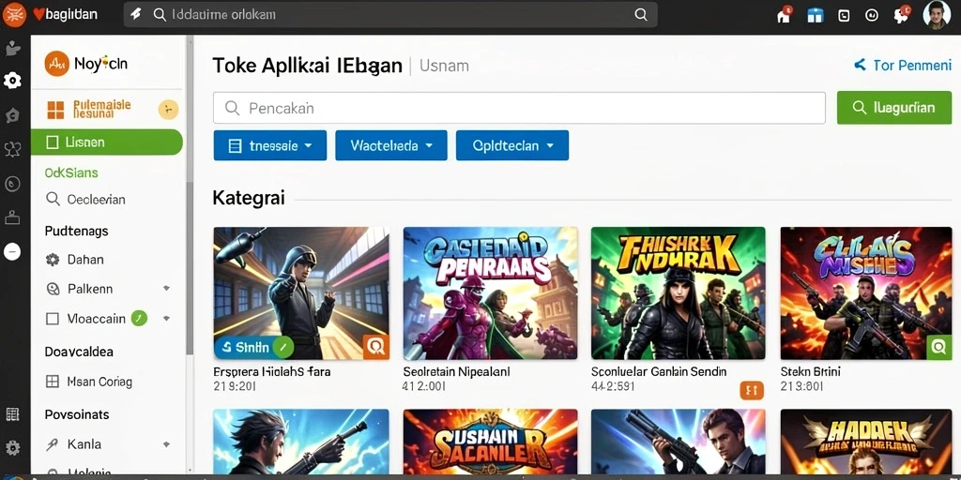Select the Pulemaisie Iiesunai sidebar item
The height and width of the screenshot is (480, 961).
[107, 110]
